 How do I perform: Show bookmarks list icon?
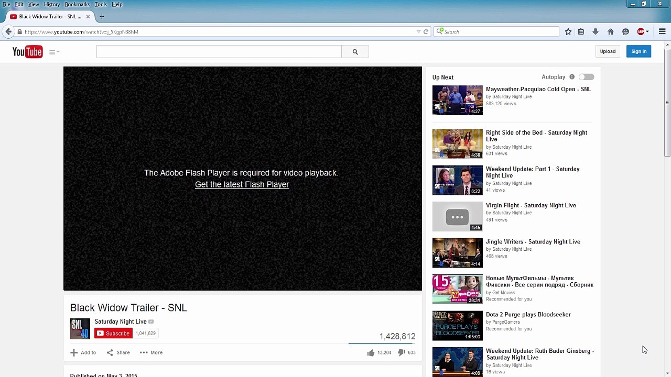pos(581,32)
